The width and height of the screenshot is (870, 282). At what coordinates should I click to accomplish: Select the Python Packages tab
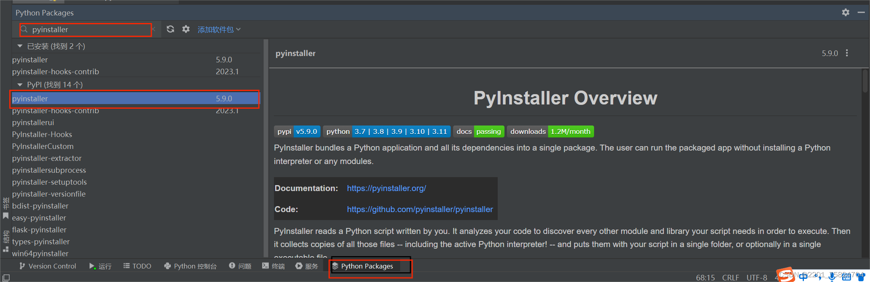(x=363, y=266)
